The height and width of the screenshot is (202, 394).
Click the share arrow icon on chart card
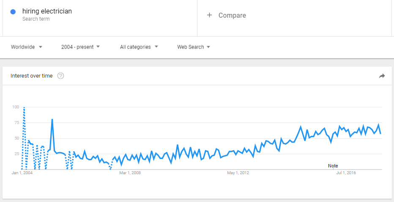(x=382, y=76)
